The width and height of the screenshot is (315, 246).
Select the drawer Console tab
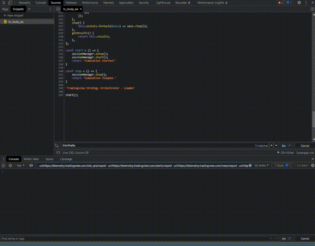[x=14, y=159]
